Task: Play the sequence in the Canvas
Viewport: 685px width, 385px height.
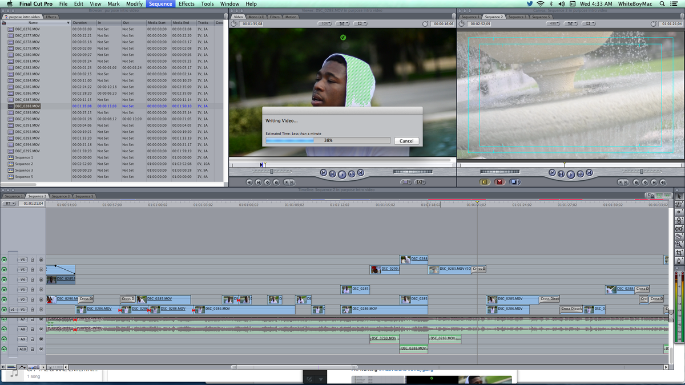Action: [x=570, y=173]
